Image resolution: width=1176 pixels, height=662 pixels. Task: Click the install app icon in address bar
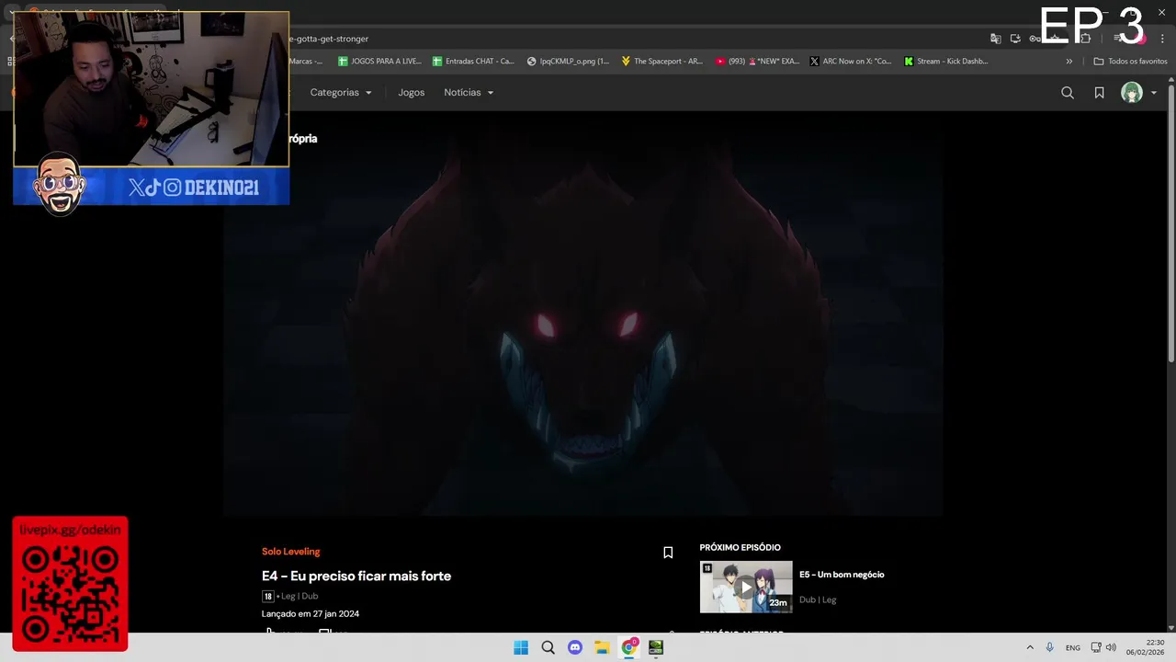click(1015, 39)
